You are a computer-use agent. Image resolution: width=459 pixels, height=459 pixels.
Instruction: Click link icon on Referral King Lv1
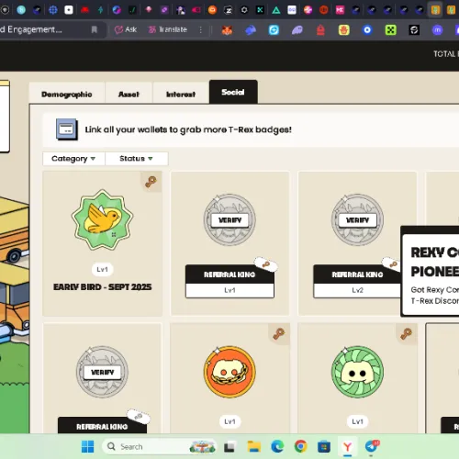click(265, 263)
